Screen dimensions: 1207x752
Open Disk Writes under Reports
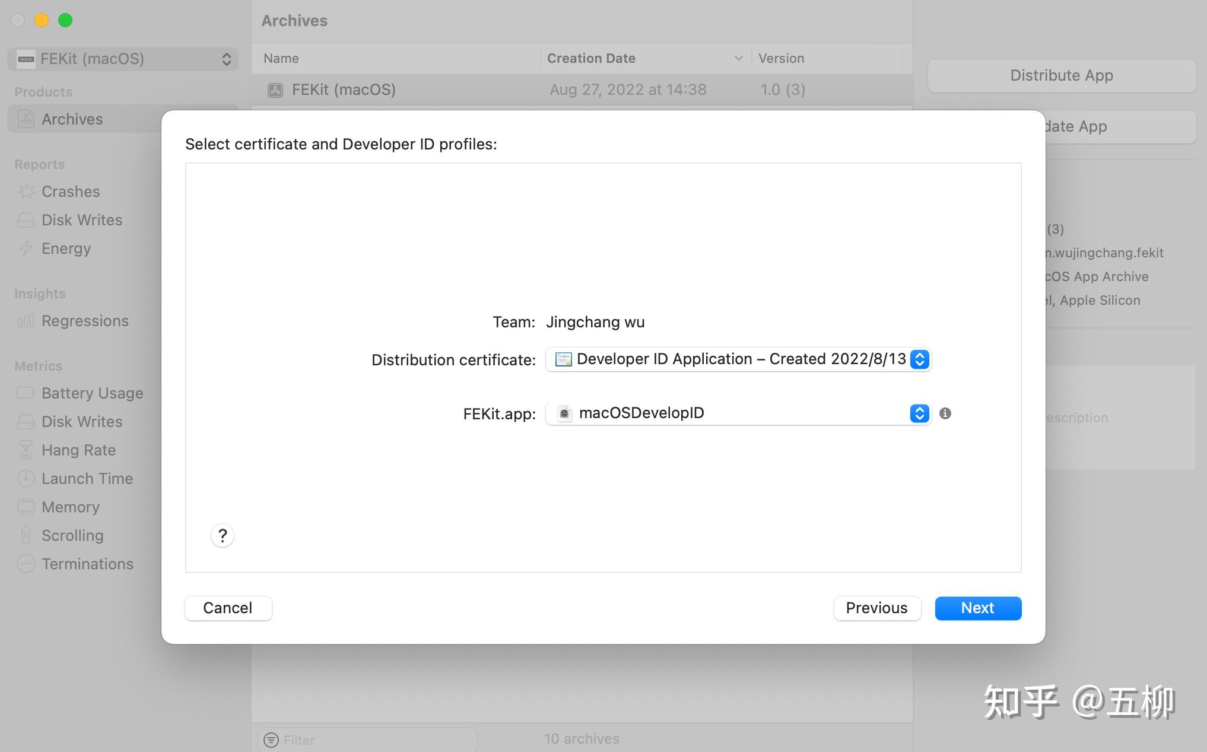(81, 219)
